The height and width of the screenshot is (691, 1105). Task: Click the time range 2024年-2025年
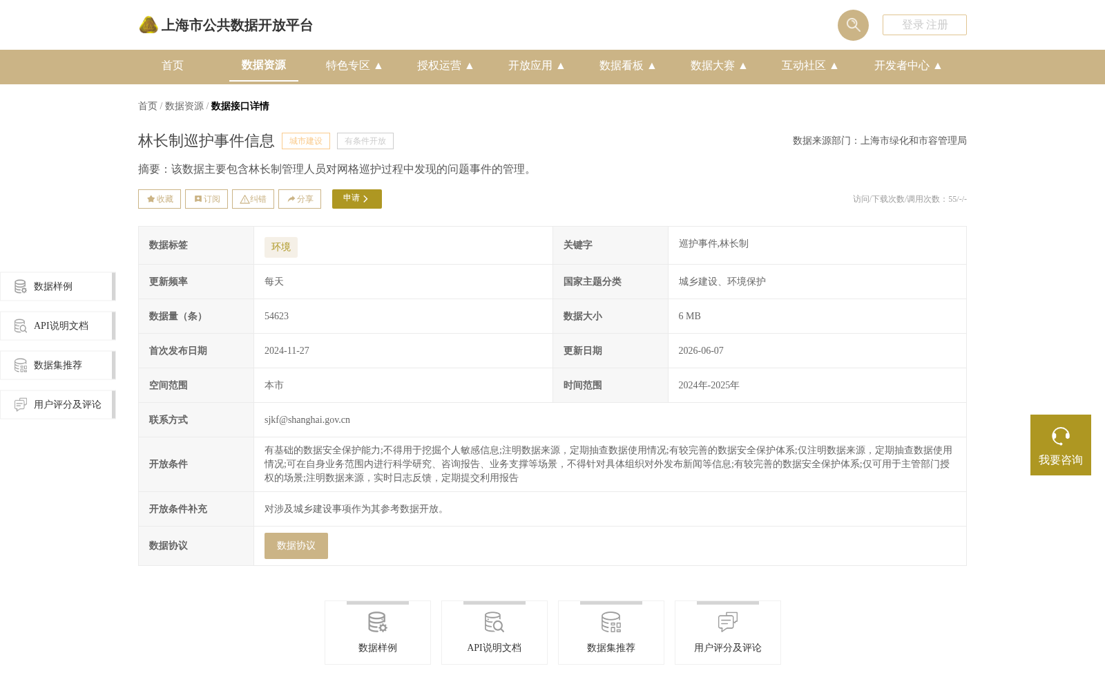pyautogui.click(x=709, y=386)
